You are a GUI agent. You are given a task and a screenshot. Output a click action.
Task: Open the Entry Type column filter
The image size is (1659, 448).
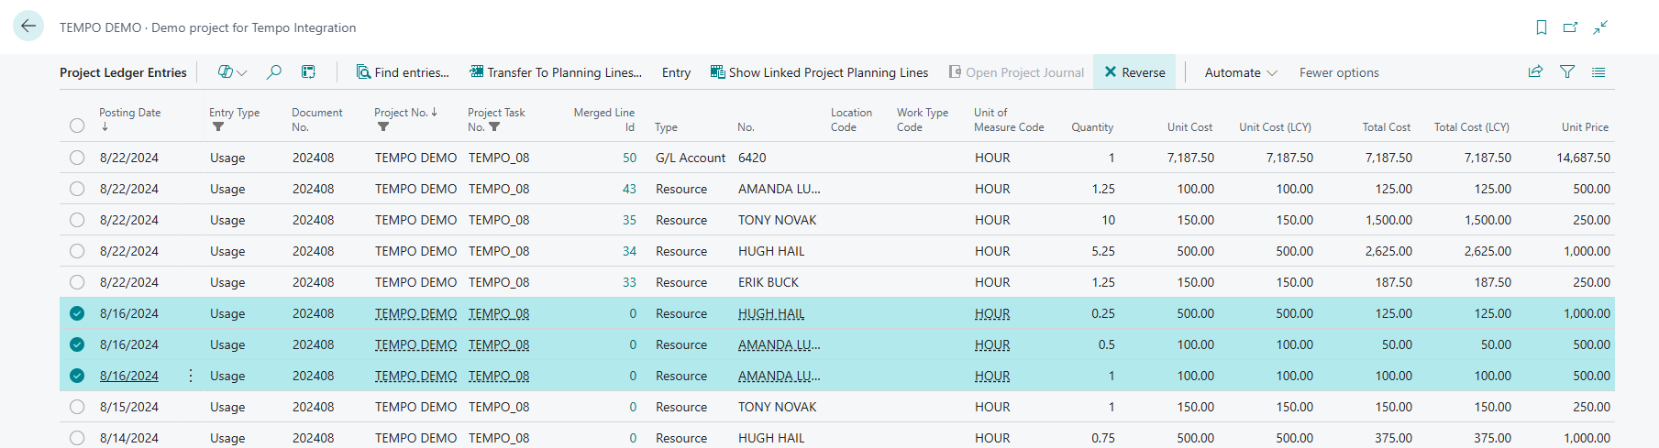pyautogui.click(x=218, y=127)
